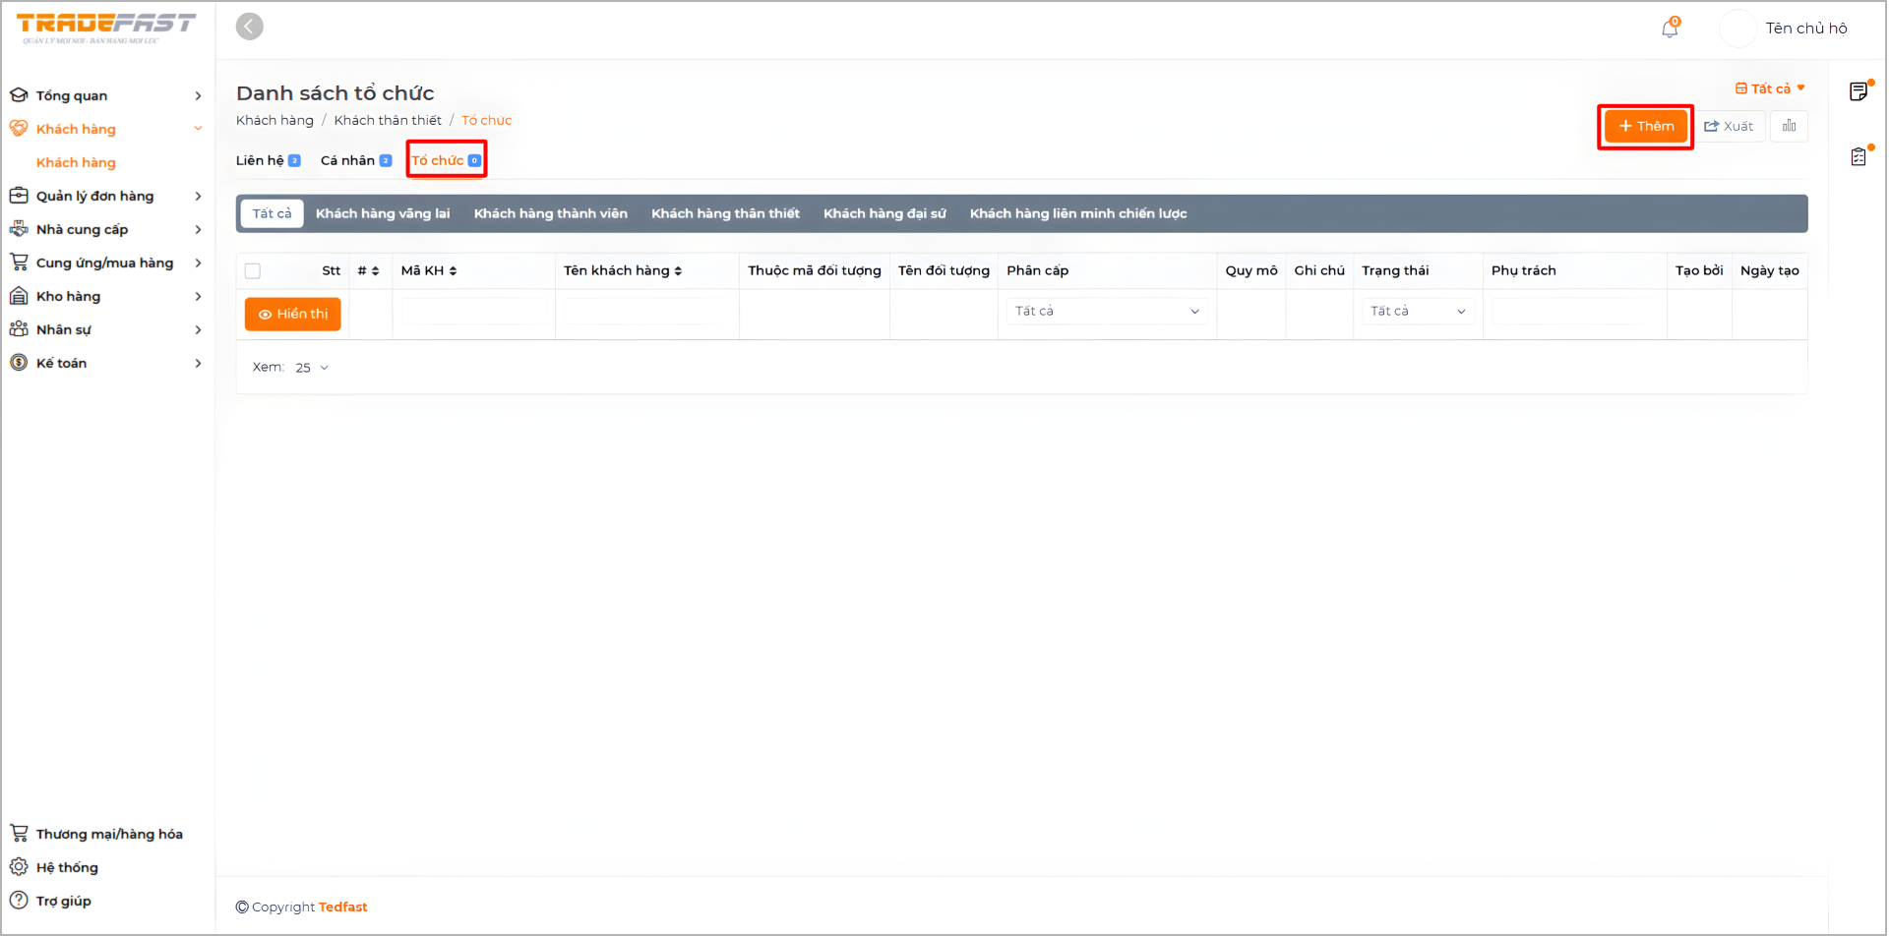Sort by Mã KH column
Screen dimensions: 1889x936
click(x=430, y=271)
